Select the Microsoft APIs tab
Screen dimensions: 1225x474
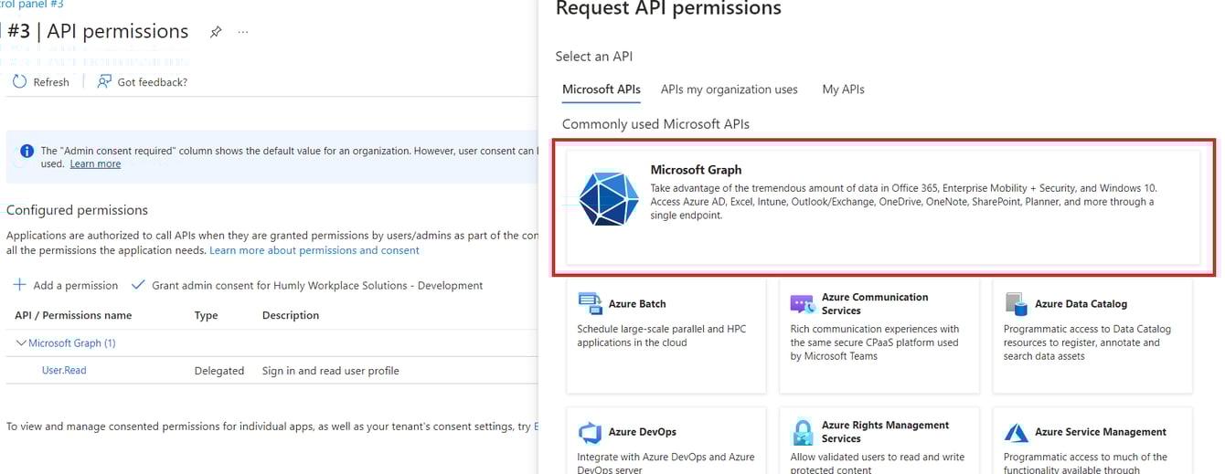click(601, 90)
